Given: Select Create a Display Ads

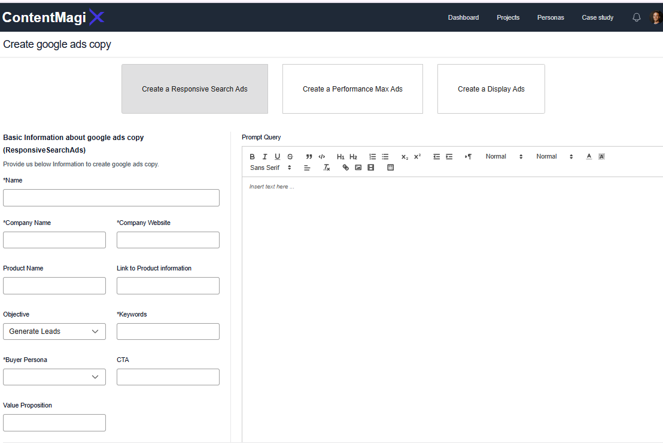Looking at the screenshot, I should pyautogui.click(x=491, y=89).
